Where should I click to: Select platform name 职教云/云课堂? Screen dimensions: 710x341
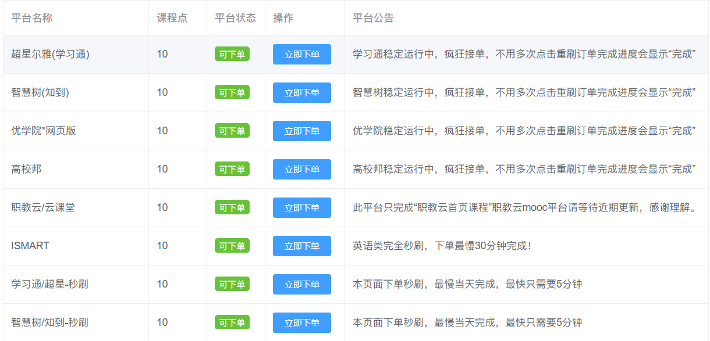[42, 207]
